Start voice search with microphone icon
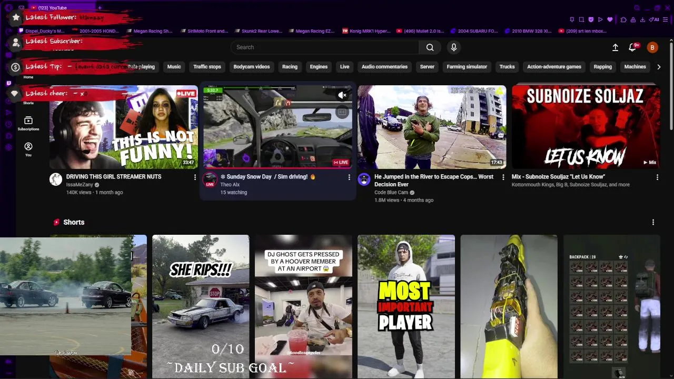This screenshot has width=674, height=379. (x=454, y=47)
